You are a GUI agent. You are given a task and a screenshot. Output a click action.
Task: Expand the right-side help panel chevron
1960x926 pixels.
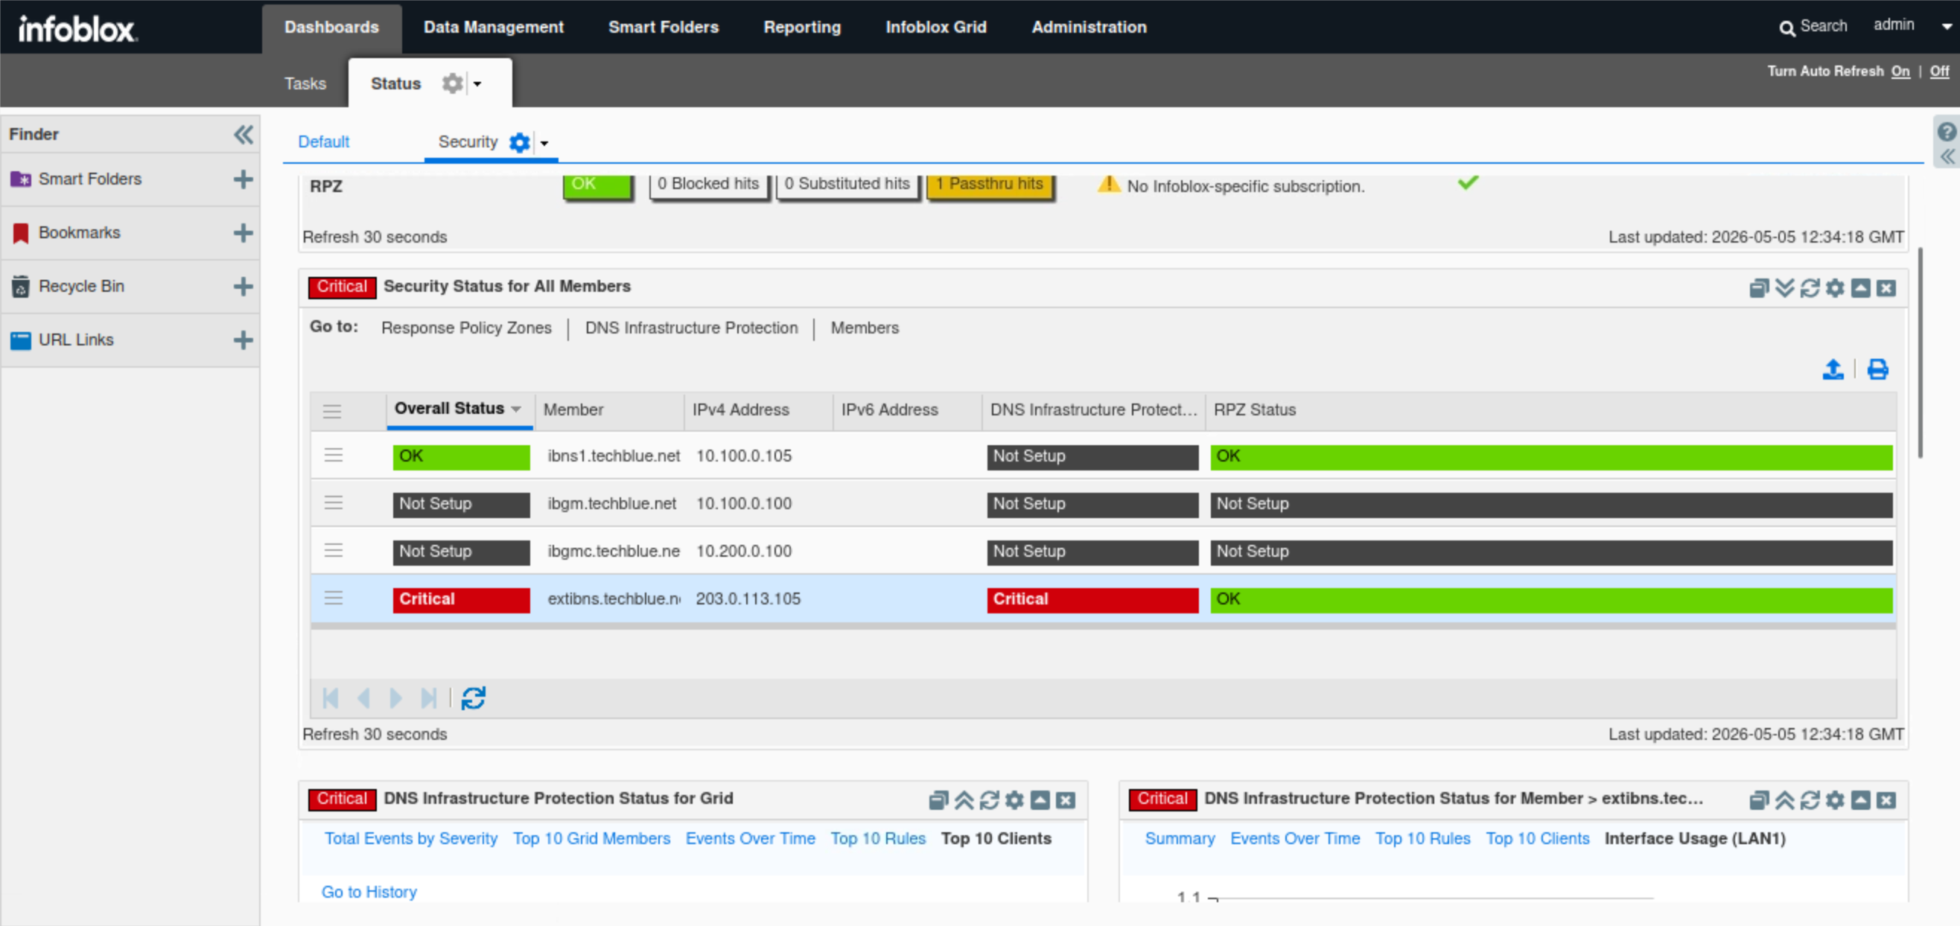1947,156
